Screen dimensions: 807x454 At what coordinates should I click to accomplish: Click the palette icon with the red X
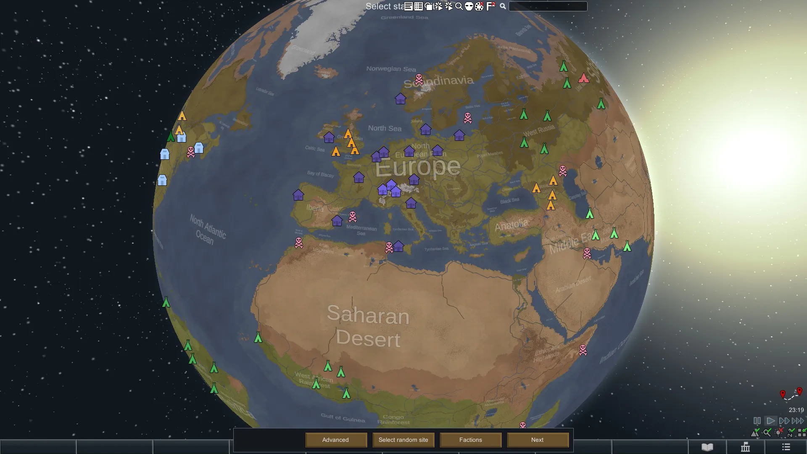point(480,6)
